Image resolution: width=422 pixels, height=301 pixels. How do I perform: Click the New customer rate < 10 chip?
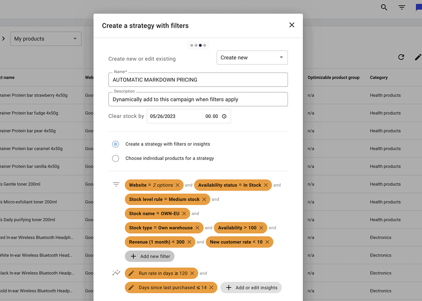click(239, 242)
